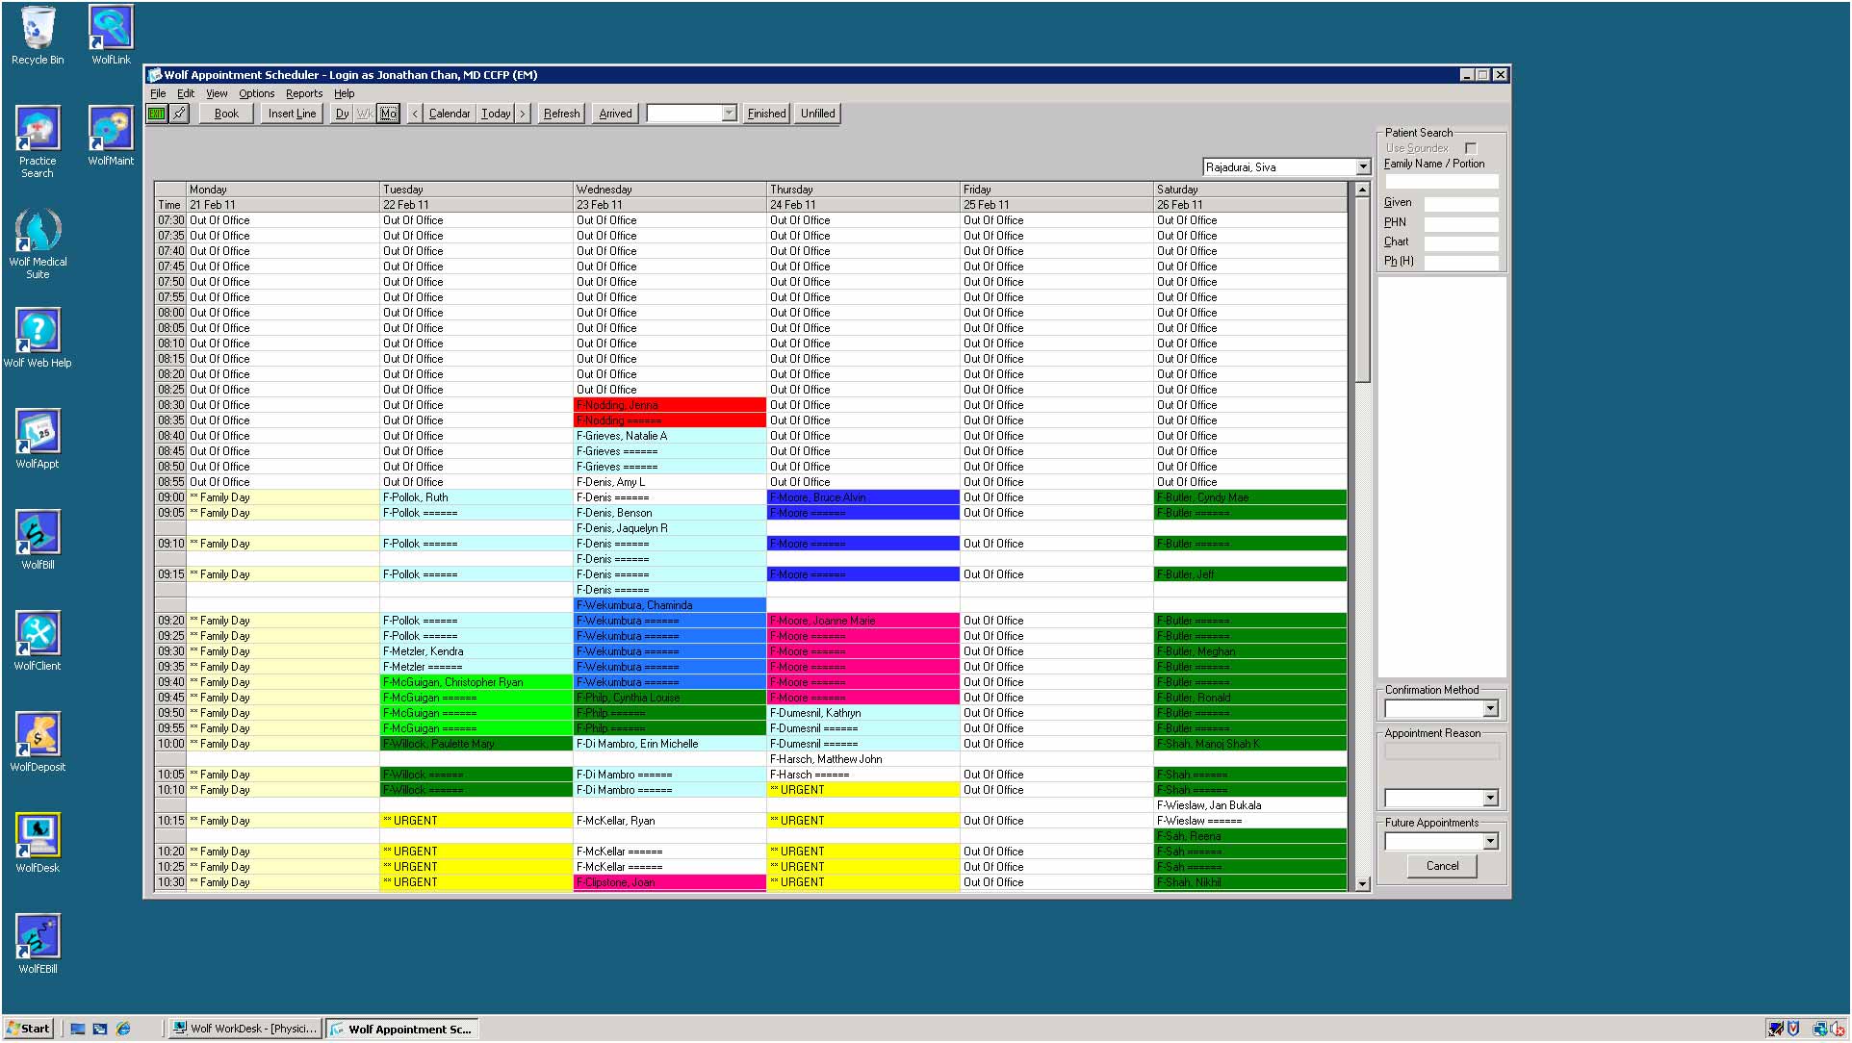
Task: Open the Options menu
Action: [256, 93]
